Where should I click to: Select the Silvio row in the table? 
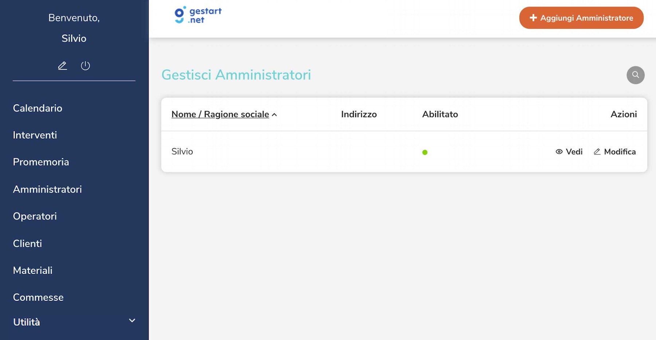[x=182, y=151]
